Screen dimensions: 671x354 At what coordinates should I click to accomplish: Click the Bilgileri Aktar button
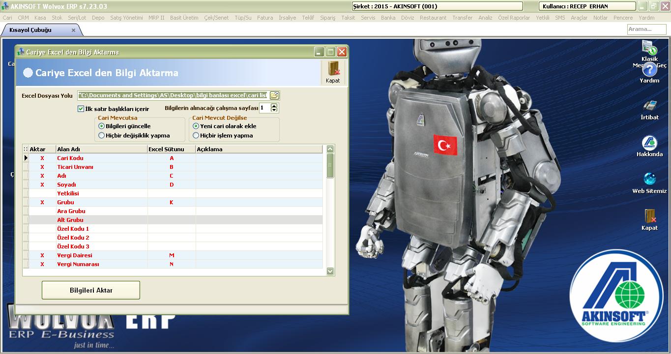pos(91,290)
